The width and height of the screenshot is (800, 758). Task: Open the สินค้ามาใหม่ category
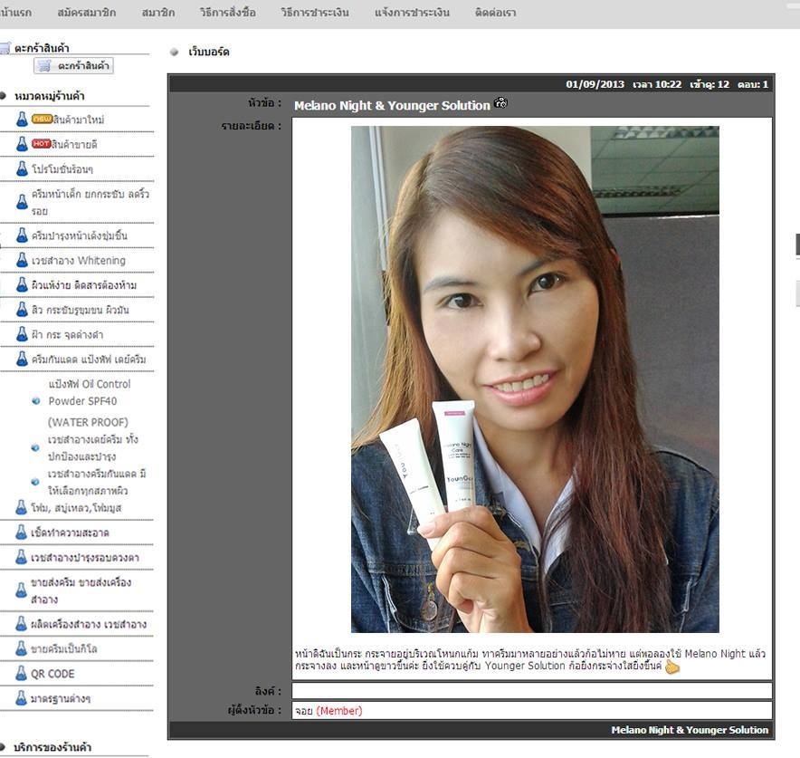click(79, 120)
